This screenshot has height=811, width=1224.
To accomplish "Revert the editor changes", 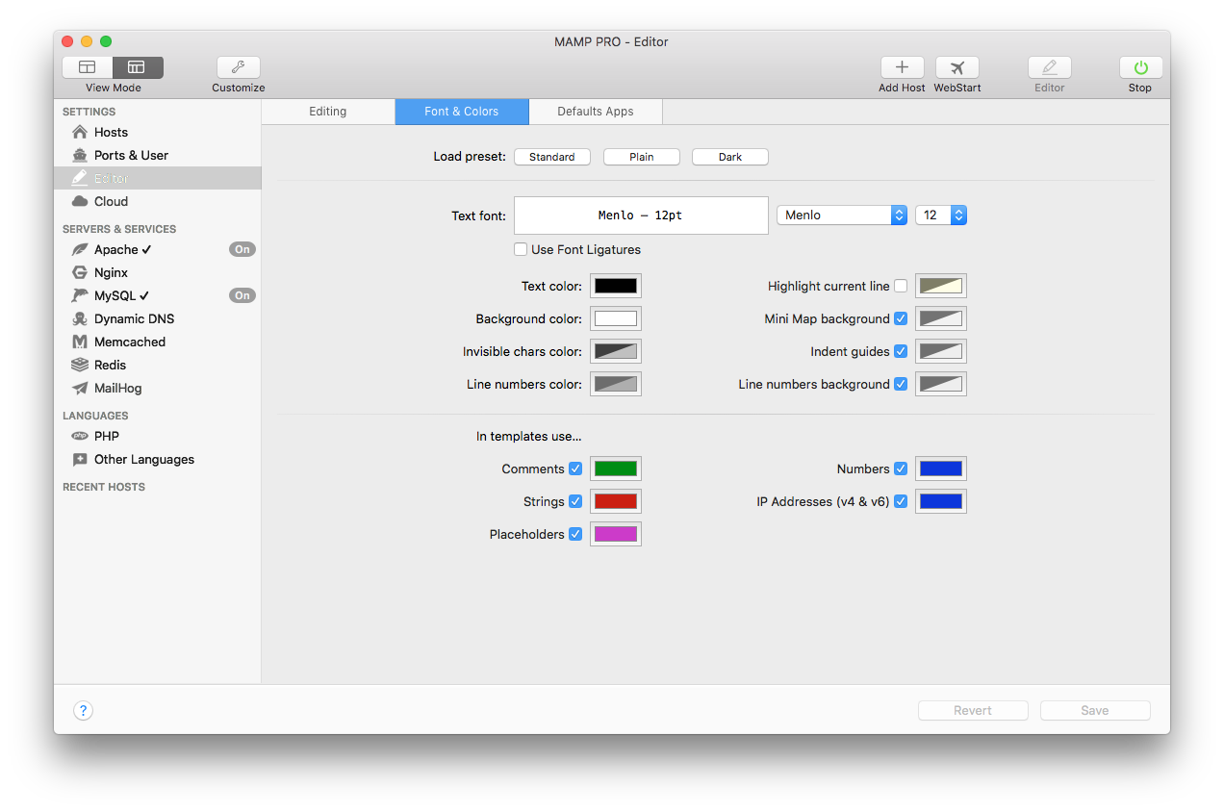I will click(973, 710).
